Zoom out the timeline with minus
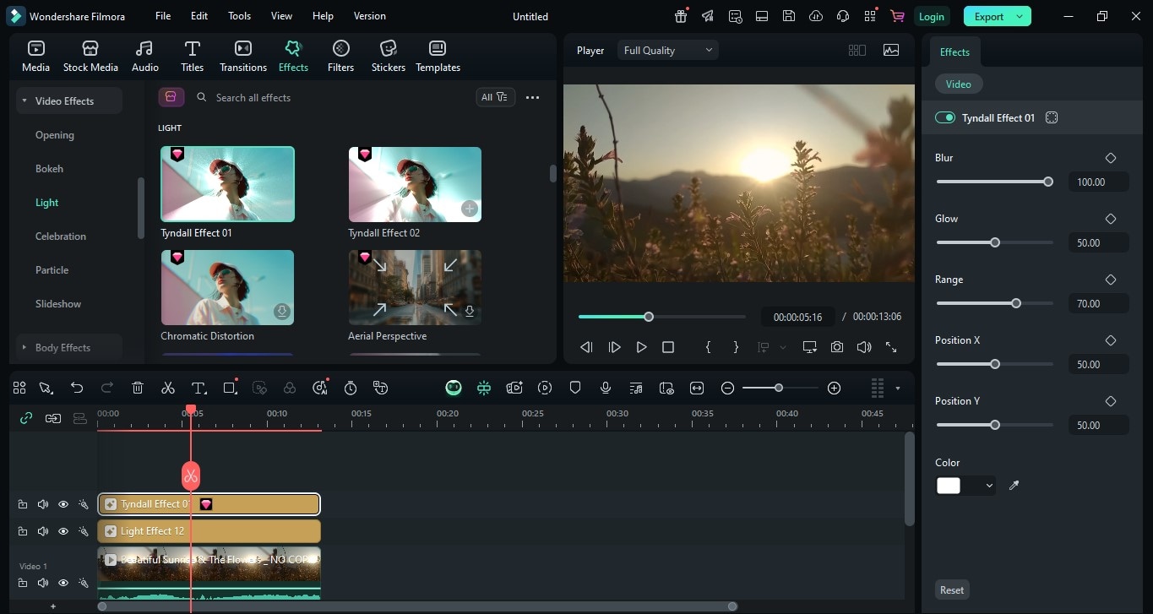 click(x=727, y=388)
